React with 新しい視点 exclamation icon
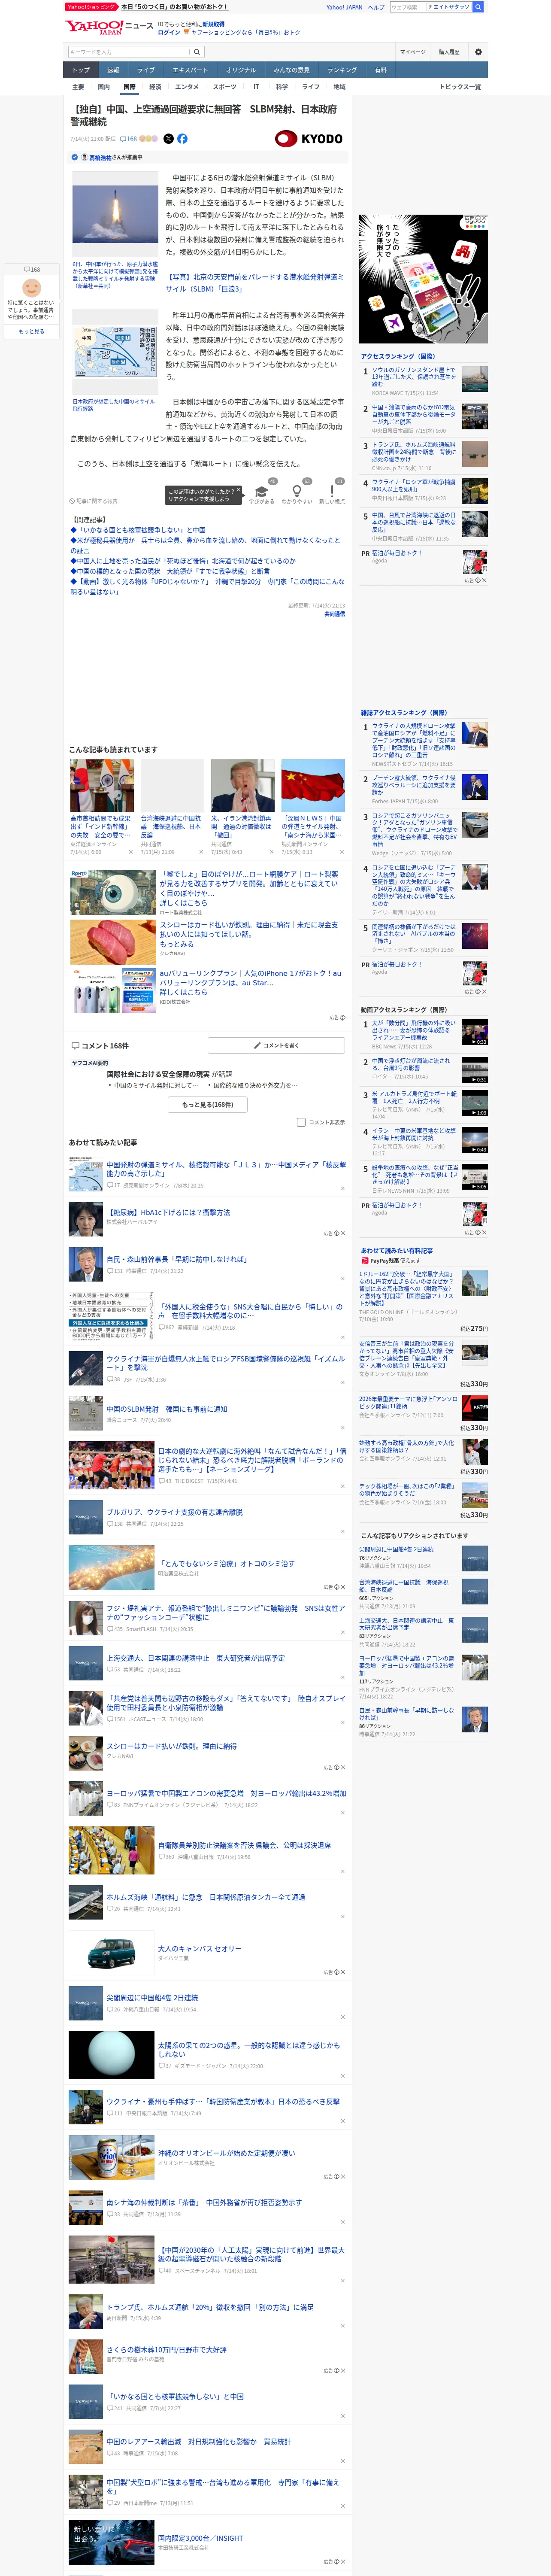The image size is (551, 2576). pos(332,491)
